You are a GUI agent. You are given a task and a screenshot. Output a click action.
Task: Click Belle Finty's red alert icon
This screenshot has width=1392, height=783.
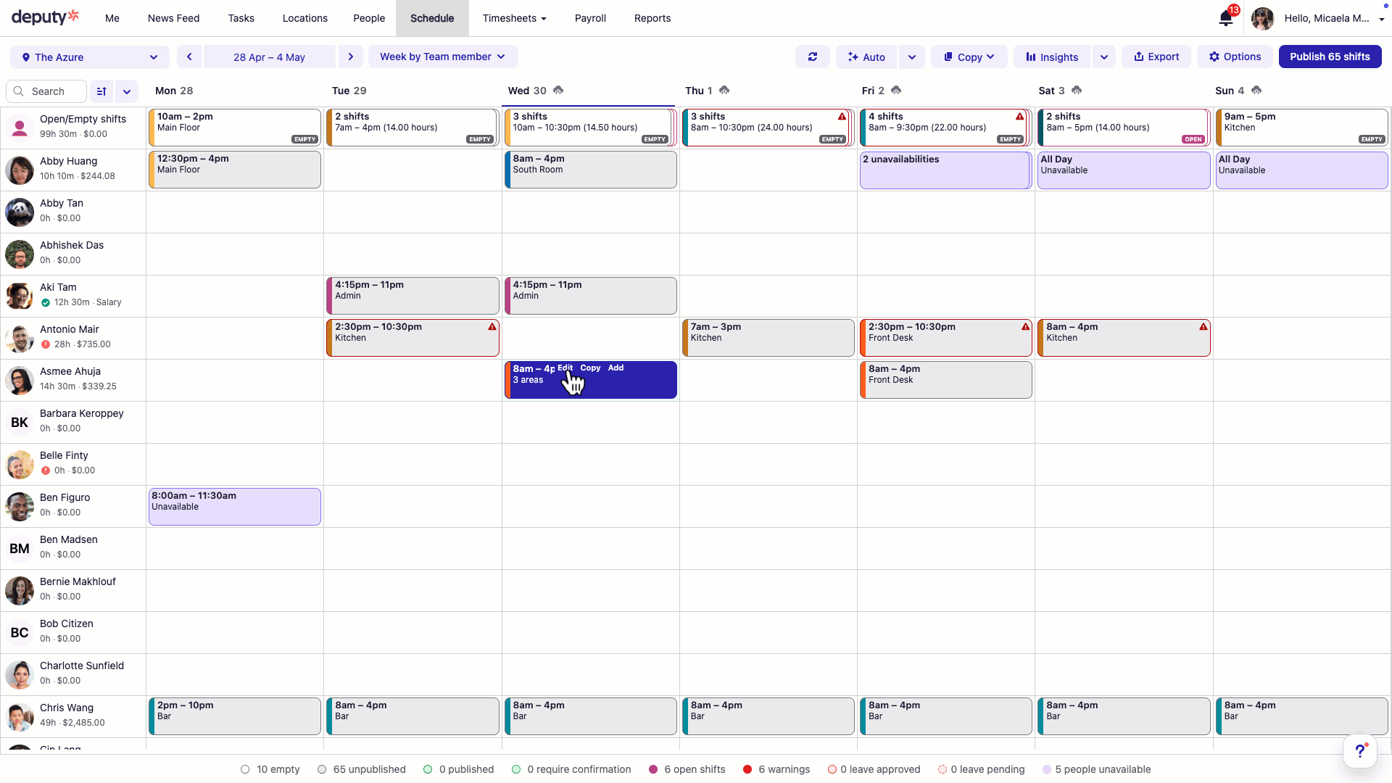(46, 471)
